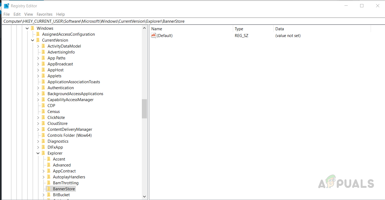Select the ActivityDataModel key label

[x=64, y=46]
